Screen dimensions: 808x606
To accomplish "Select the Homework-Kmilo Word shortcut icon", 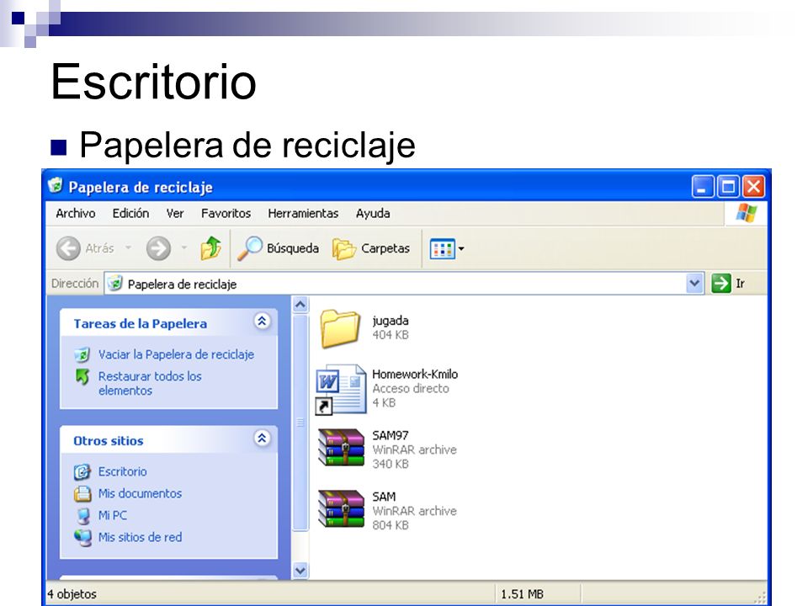I will tap(339, 389).
